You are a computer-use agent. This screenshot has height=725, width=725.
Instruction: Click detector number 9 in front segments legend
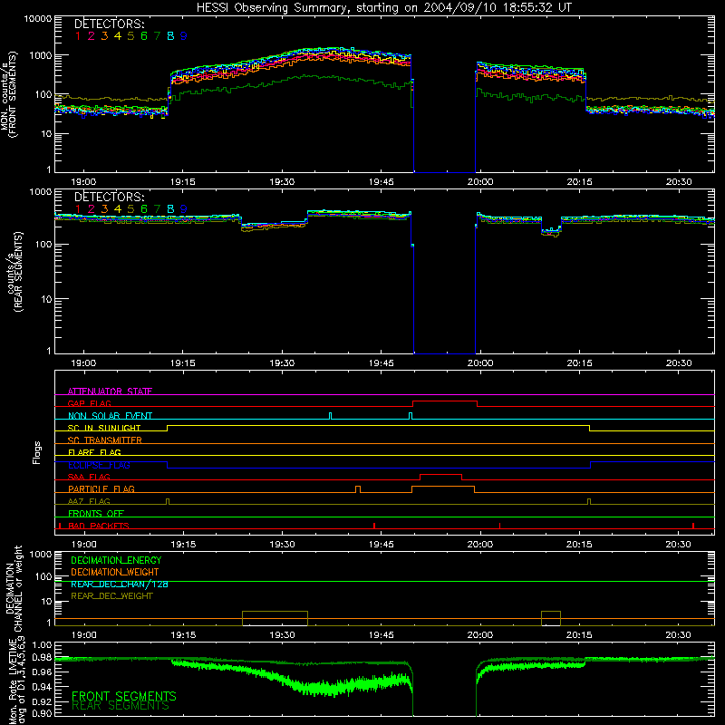pyautogui.click(x=184, y=36)
